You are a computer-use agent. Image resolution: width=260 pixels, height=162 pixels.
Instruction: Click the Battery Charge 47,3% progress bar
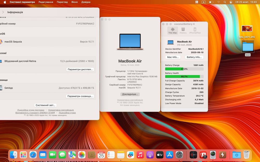184,69
